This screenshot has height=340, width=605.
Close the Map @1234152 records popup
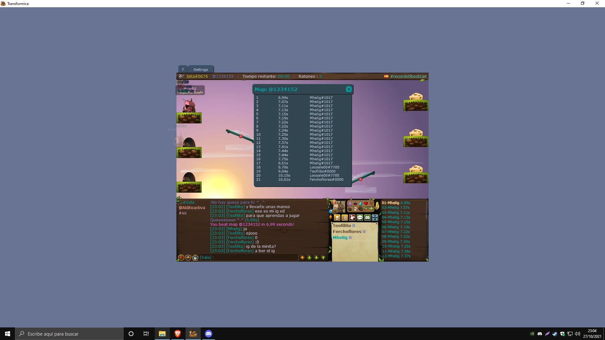click(x=349, y=89)
